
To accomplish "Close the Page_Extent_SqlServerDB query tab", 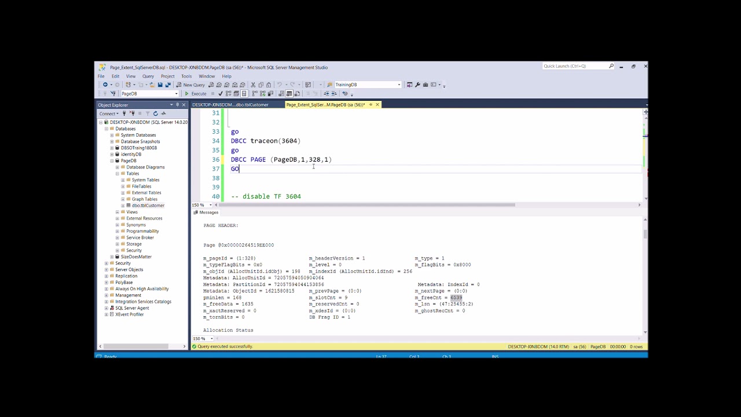I will point(377,105).
